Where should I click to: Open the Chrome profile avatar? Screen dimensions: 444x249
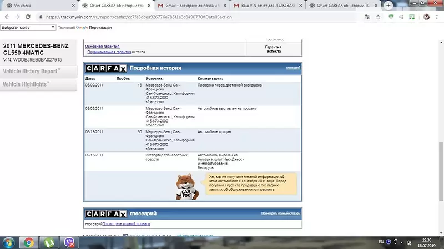[x=426, y=17]
